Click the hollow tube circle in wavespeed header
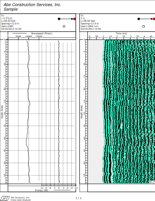155x201 pixels. [64, 26]
